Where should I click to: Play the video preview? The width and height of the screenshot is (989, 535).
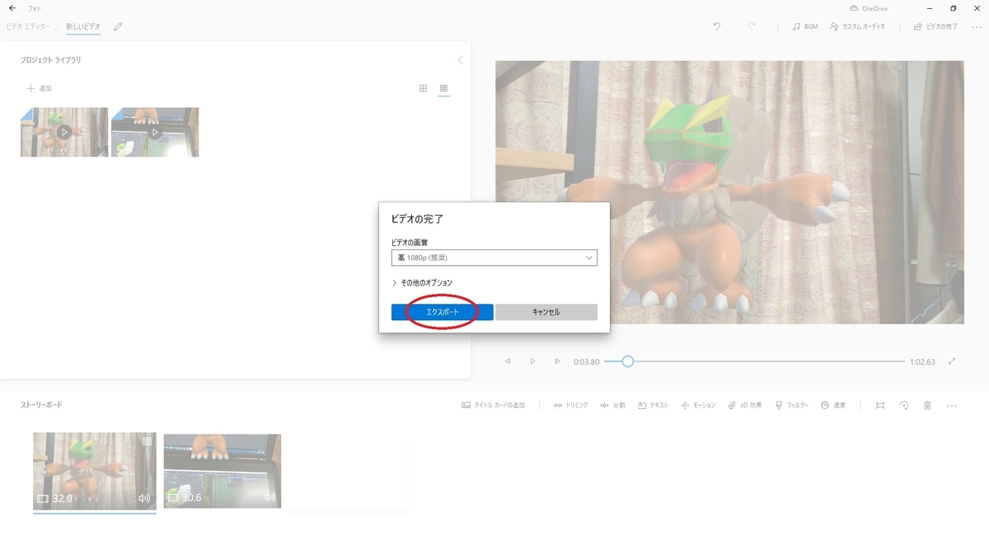pos(532,361)
